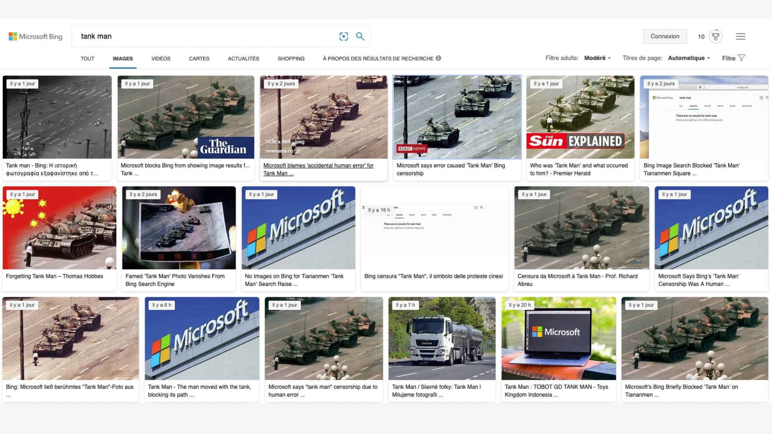Open 'Microsoft Says Bing's Tank Man Censorship' caption
772x434 pixels.
[x=698, y=280]
